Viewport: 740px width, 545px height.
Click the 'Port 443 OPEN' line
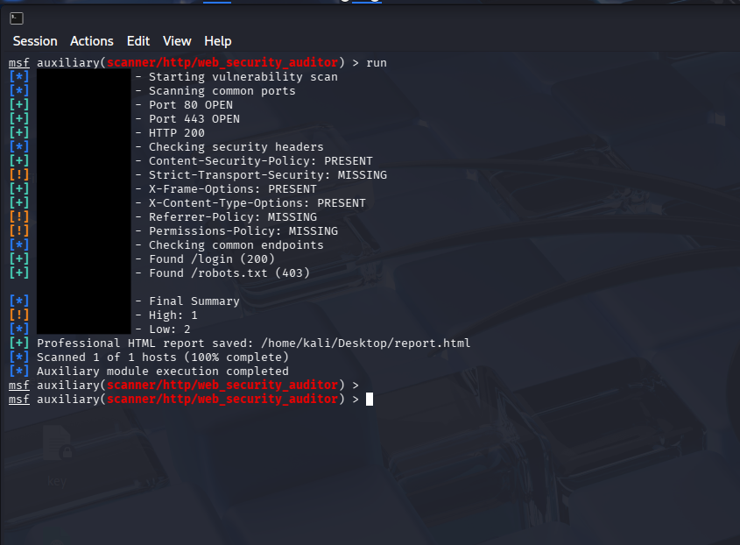point(194,119)
